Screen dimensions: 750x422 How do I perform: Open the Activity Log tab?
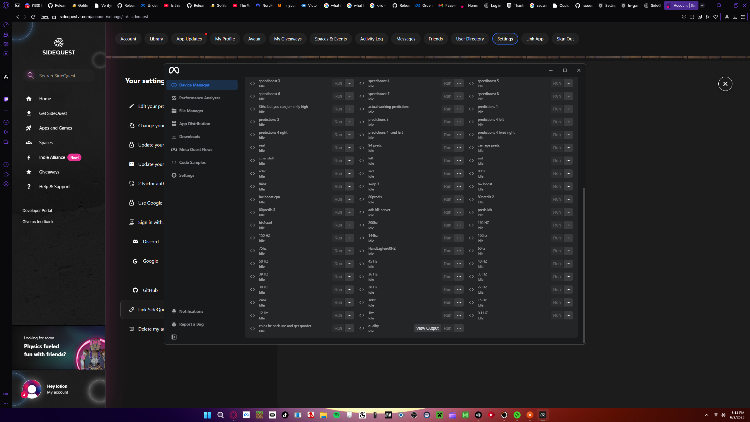point(371,39)
